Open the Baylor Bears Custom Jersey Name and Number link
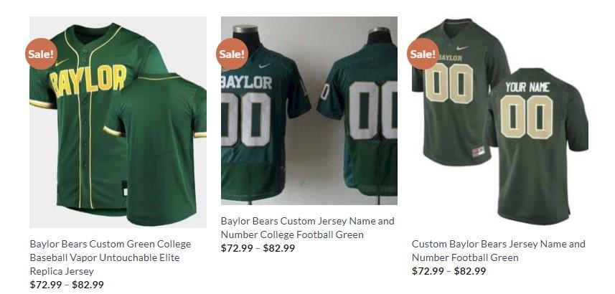The height and width of the screenshot is (294, 615). (x=307, y=228)
